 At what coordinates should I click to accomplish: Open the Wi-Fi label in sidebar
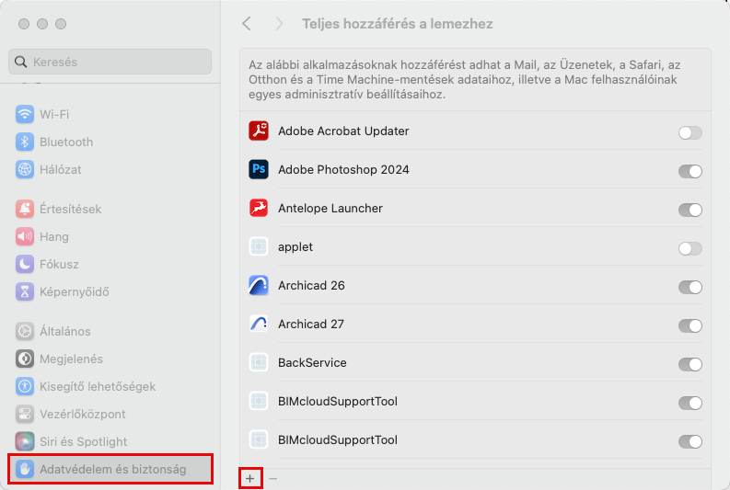point(54,114)
